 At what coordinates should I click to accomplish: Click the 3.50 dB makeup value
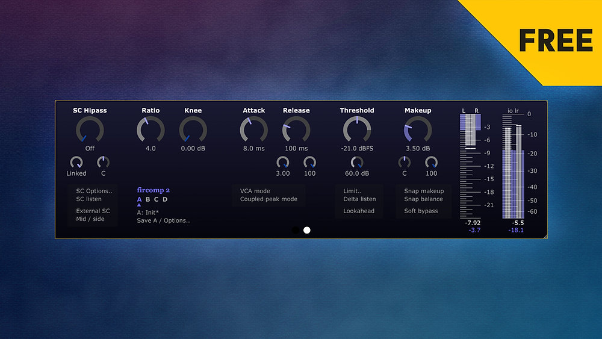[418, 148]
